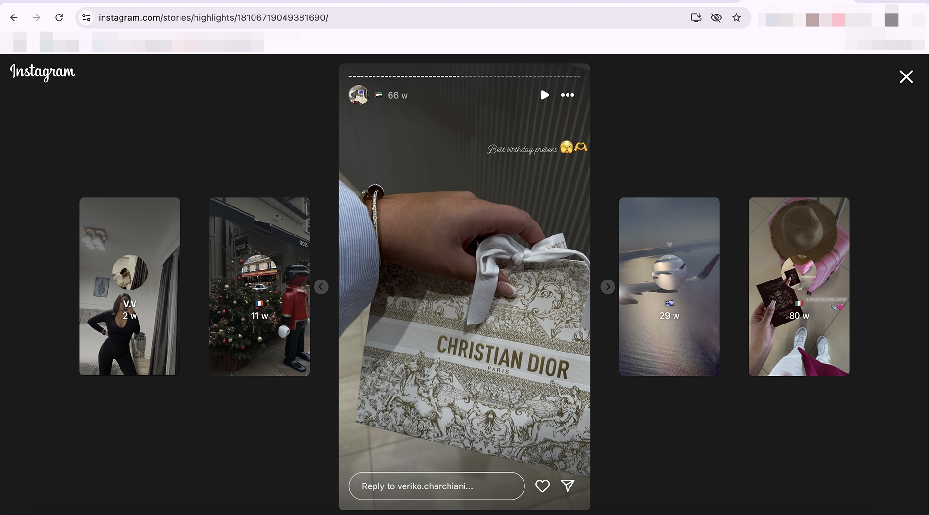Image resolution: width=929 pixels, height=515 pixels.
Task: Play the paused story
Action: point(544,95)
